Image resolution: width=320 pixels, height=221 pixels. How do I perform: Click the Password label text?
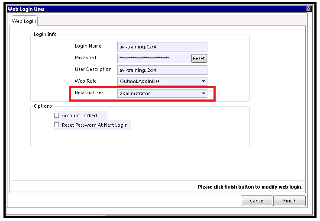(85, 58)
